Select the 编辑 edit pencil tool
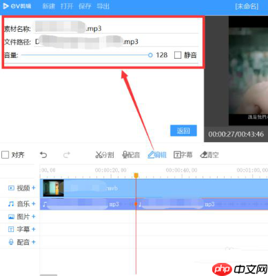The width and height of the screenshot is (268, 276). coord(157,155)
